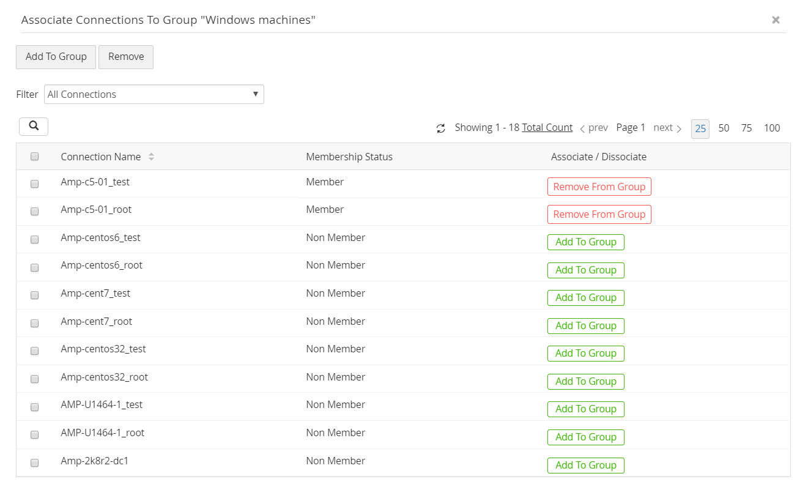Tick the Amp-2k8r2-dc1 checkbox

pos(35,462)
